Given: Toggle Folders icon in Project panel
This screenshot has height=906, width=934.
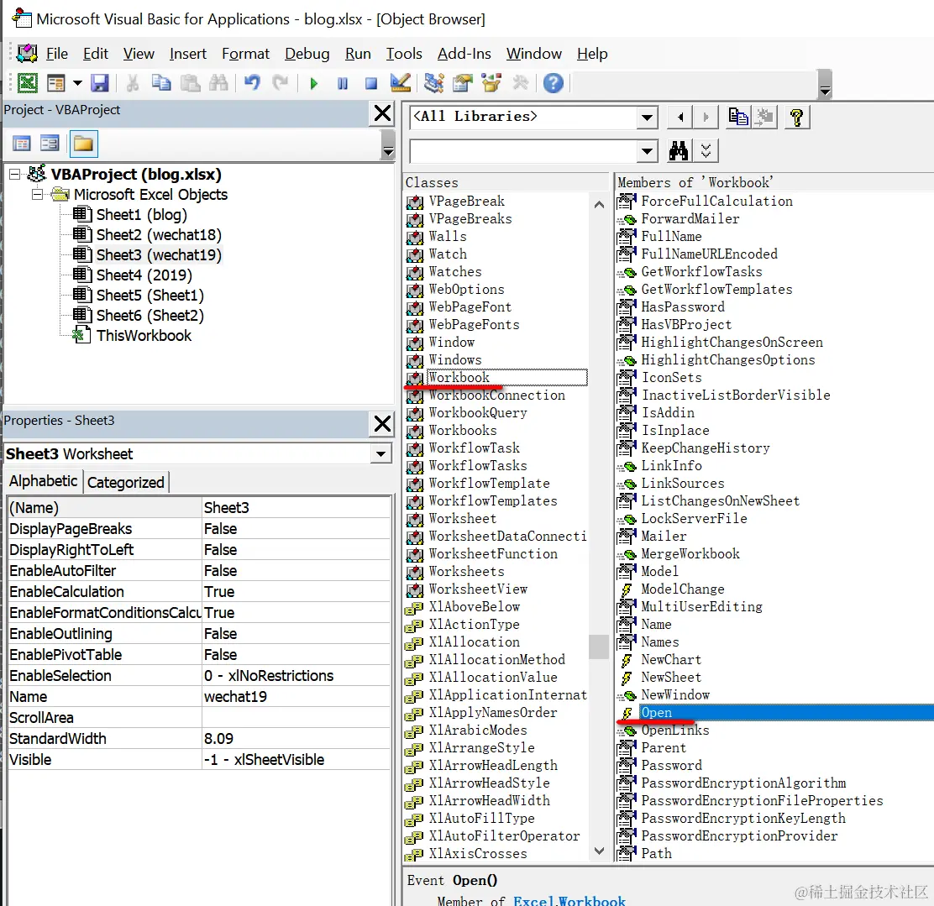Looking at the screenshot, I should [x=83, y=144].
